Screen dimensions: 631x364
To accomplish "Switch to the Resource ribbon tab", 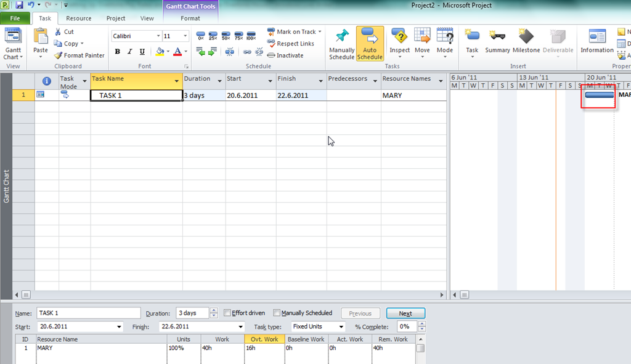I will pos(79,18).
